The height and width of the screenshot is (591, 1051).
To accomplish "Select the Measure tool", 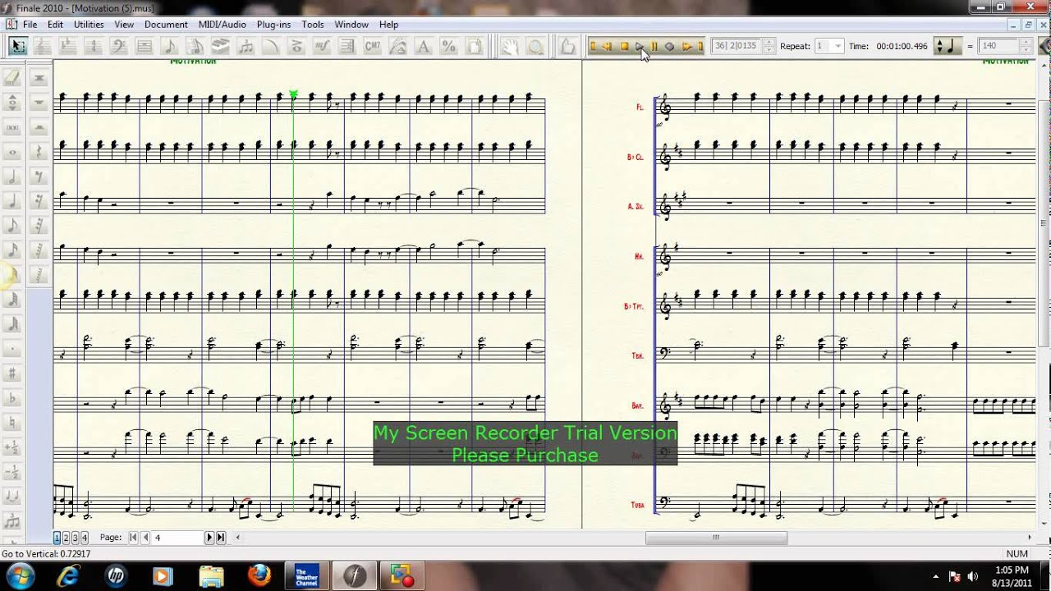I will point(144,46).
